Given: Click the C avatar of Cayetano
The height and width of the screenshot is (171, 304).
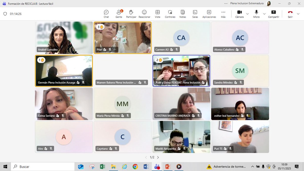Looking at the screenshot, I should 123,137.
